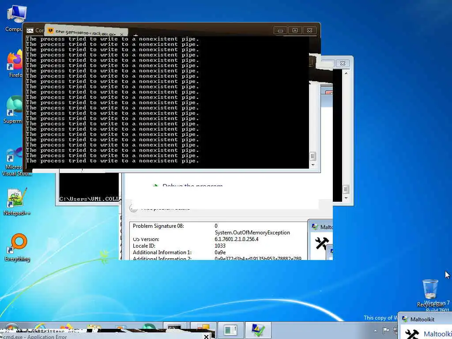The image size is (452, 339).
Task: Open the green-checkmark shield taskbar button
Action: pyautogui.click(x=258, y=329)
